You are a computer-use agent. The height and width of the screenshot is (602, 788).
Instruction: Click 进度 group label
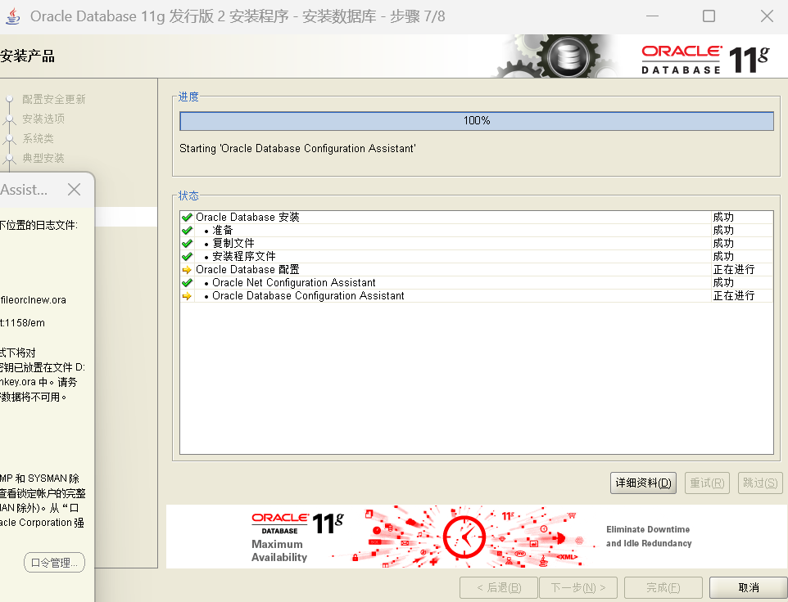click(x=188, y=97)
